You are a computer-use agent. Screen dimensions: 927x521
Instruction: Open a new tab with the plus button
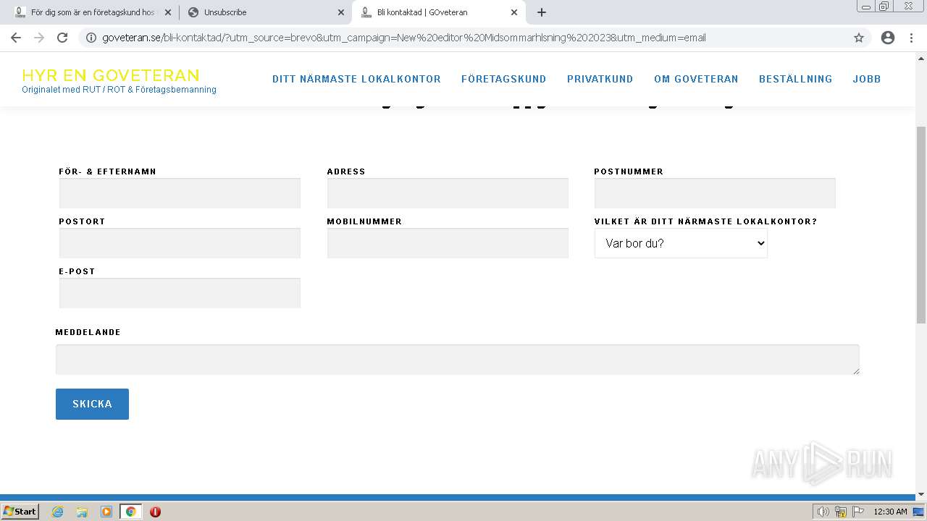(x=542, y=12)
